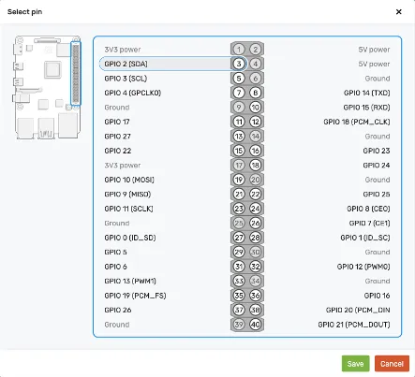Choose pin 12 circle for GPIO 18

coord(256,122)
